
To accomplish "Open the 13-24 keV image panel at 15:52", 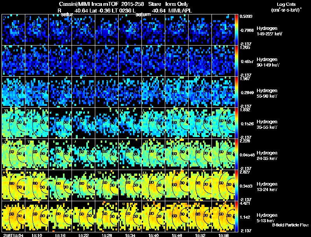I will (200, 186).
